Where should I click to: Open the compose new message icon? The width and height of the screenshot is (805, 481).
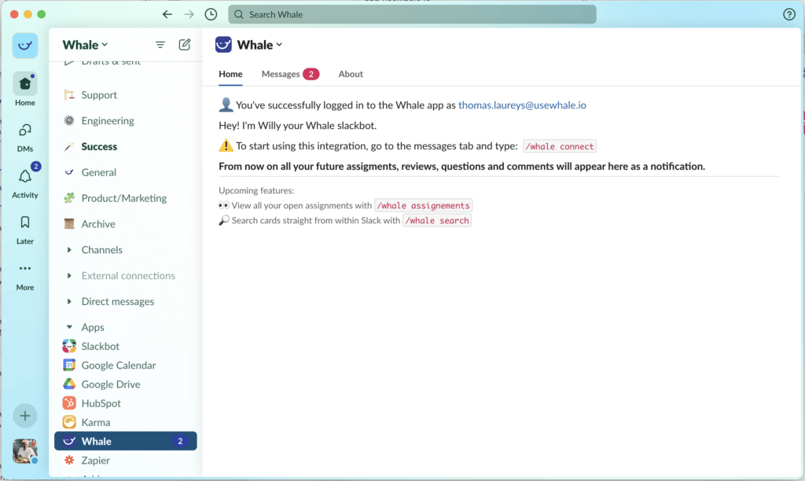pos(185,45)
